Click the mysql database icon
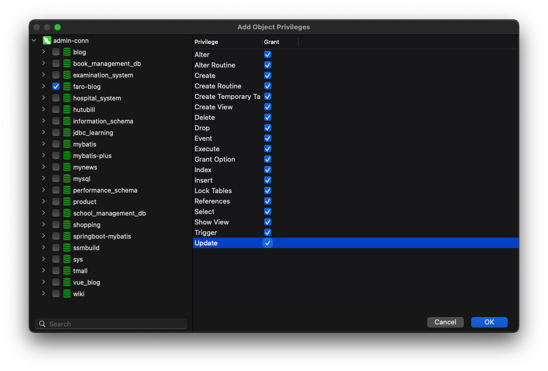548x371 pixels. 66,178
